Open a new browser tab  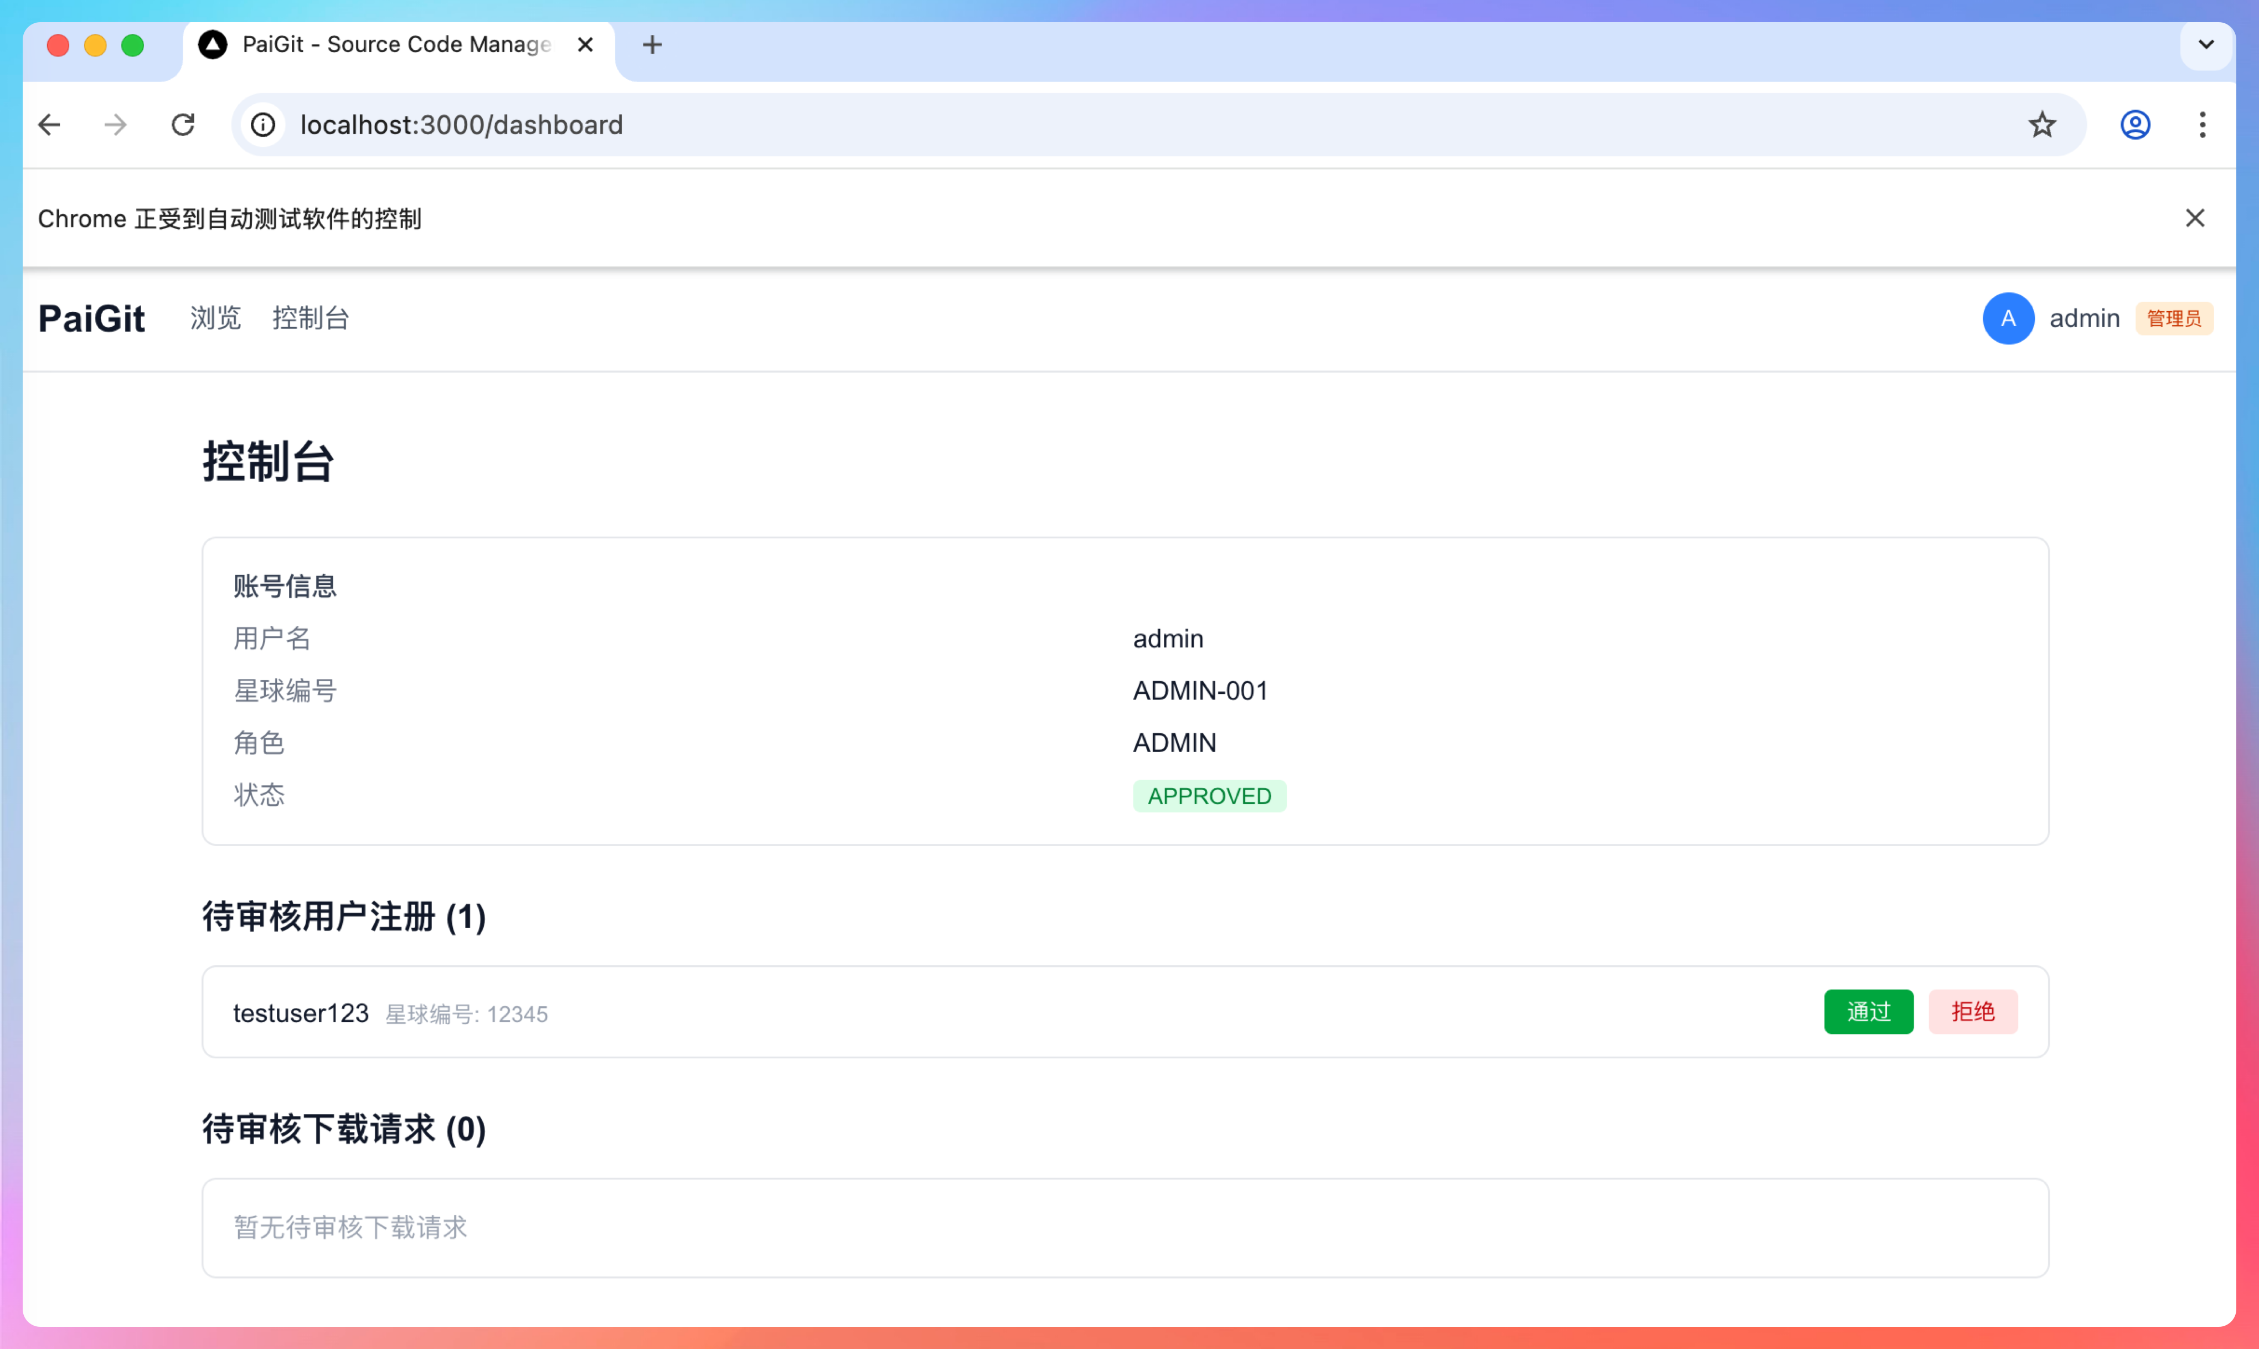click(x=652, y=44)
